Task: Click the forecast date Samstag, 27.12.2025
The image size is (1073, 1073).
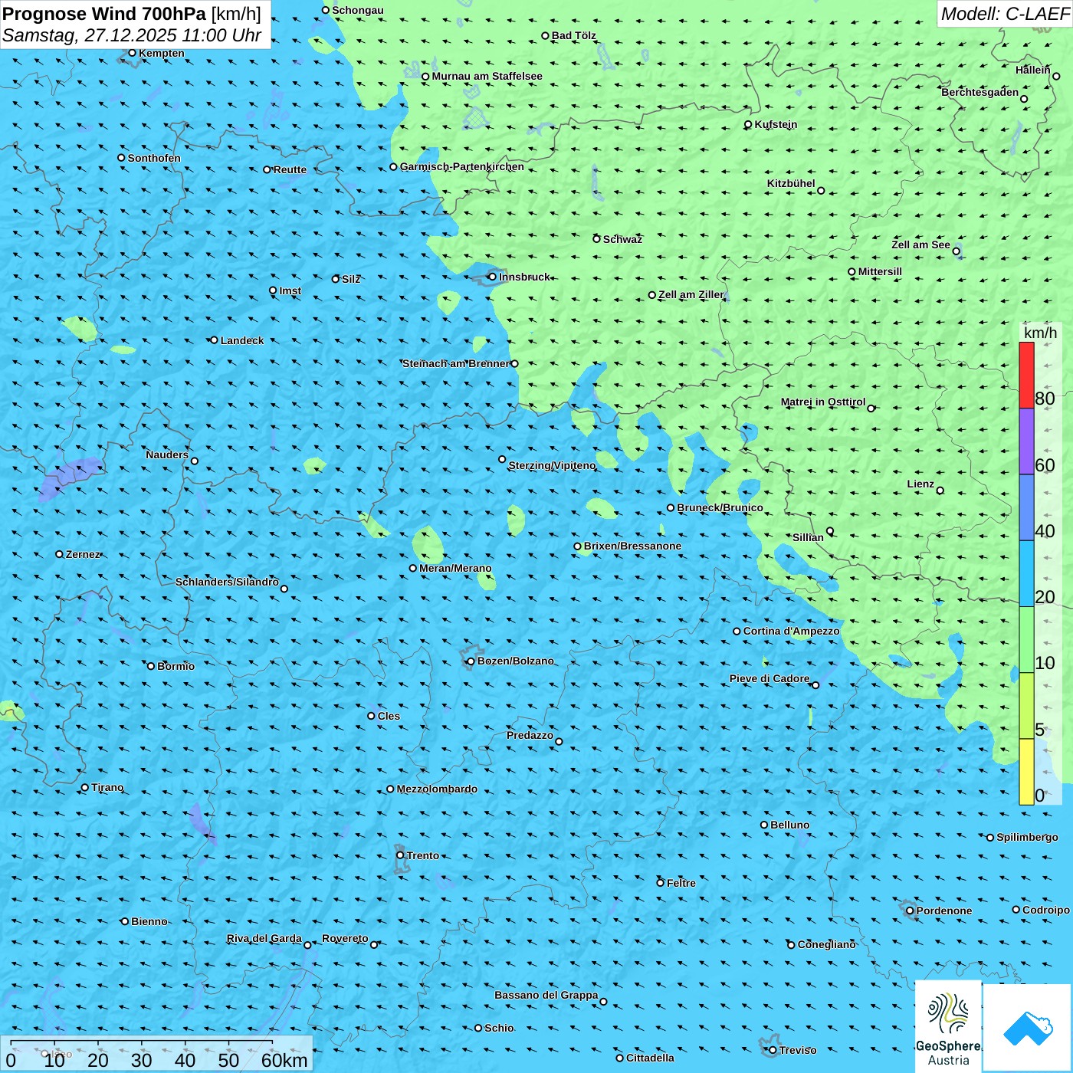Action: tap(91, 36)
